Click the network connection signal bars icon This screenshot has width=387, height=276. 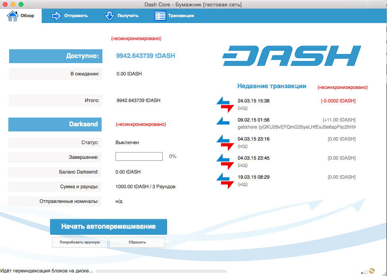point(364,271)
